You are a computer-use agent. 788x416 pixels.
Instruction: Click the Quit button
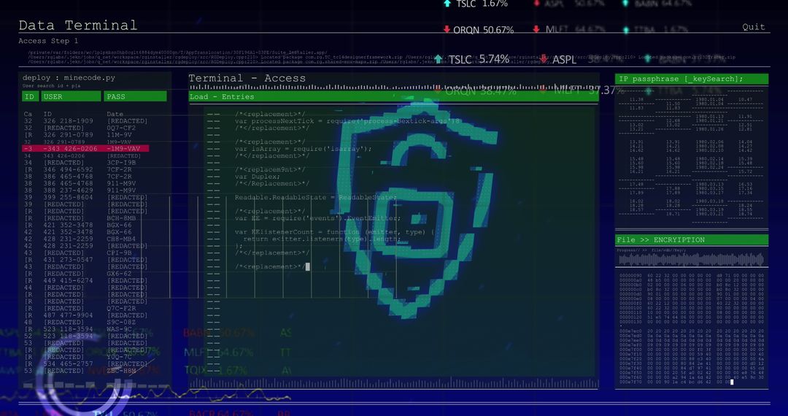753,27
